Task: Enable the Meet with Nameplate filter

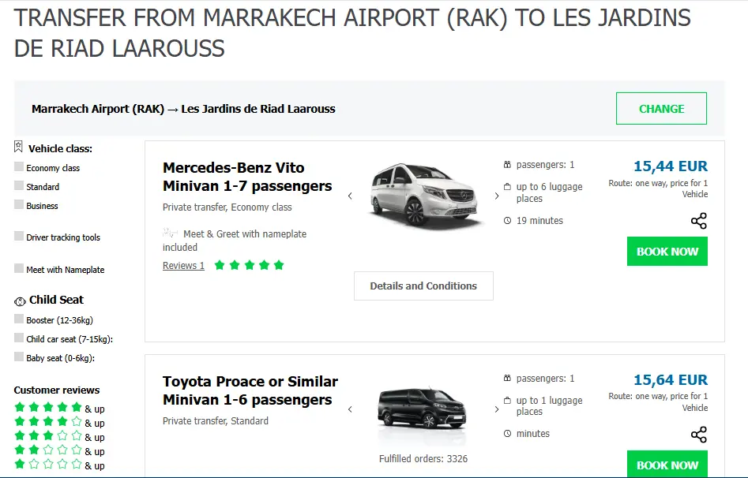Action: point(18,269)
